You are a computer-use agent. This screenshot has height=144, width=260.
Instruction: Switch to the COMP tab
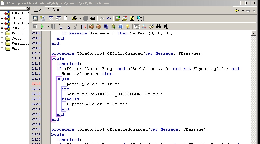(39, 10)
